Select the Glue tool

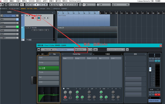58,5
